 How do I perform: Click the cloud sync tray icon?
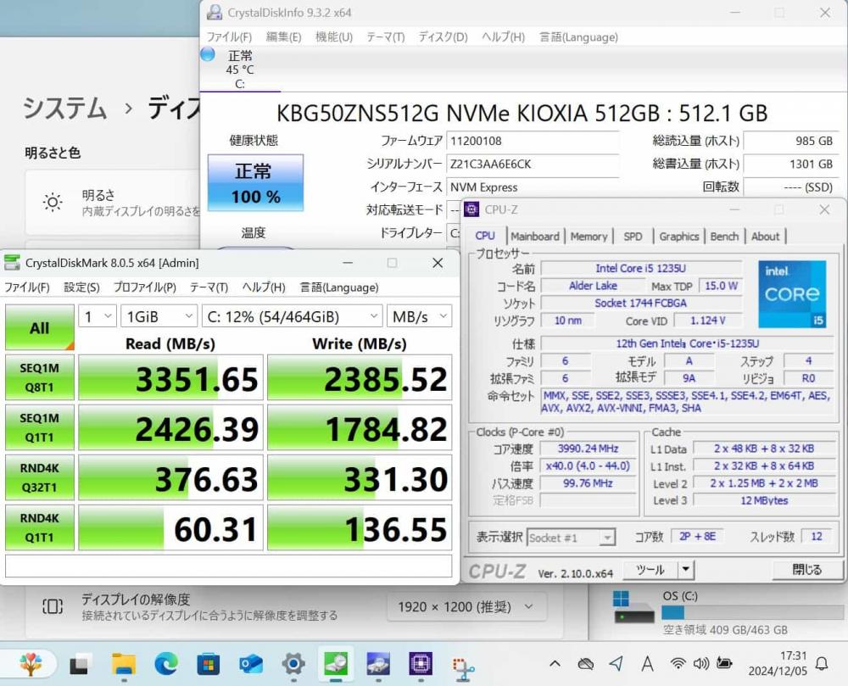click(585, 663)
